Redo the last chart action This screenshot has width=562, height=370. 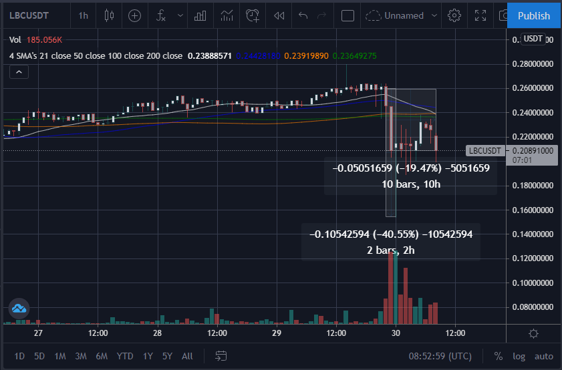pos(322,15)
